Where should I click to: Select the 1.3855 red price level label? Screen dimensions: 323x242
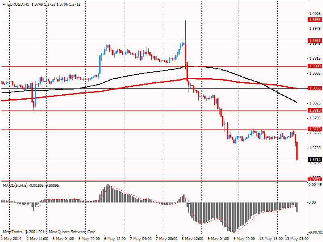click(315, 88)
